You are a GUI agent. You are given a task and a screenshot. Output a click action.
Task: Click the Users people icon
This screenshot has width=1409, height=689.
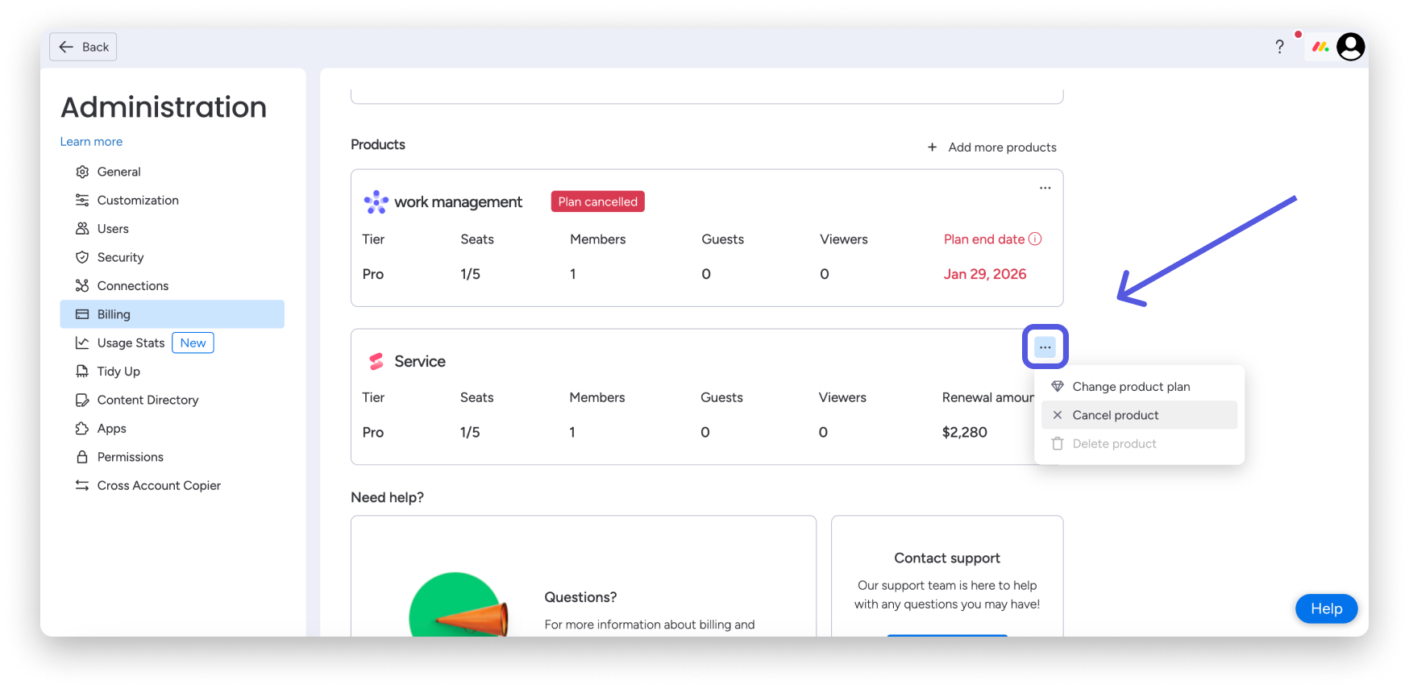point(82,229)
